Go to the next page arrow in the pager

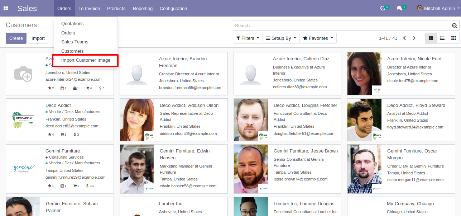pyautogui.click(x=414, y=38)
